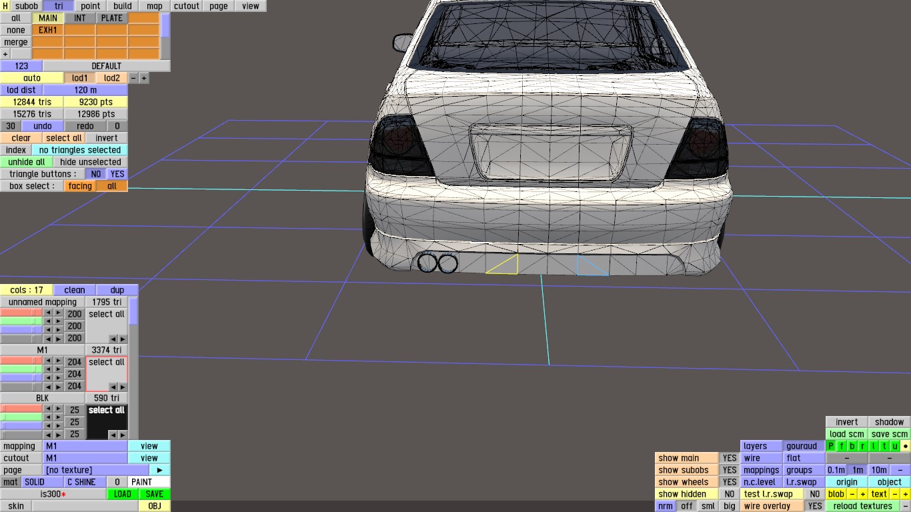Open the cutout tab in top bar
Viewport: 911px width, 512px height.
(x=187, y=6)
